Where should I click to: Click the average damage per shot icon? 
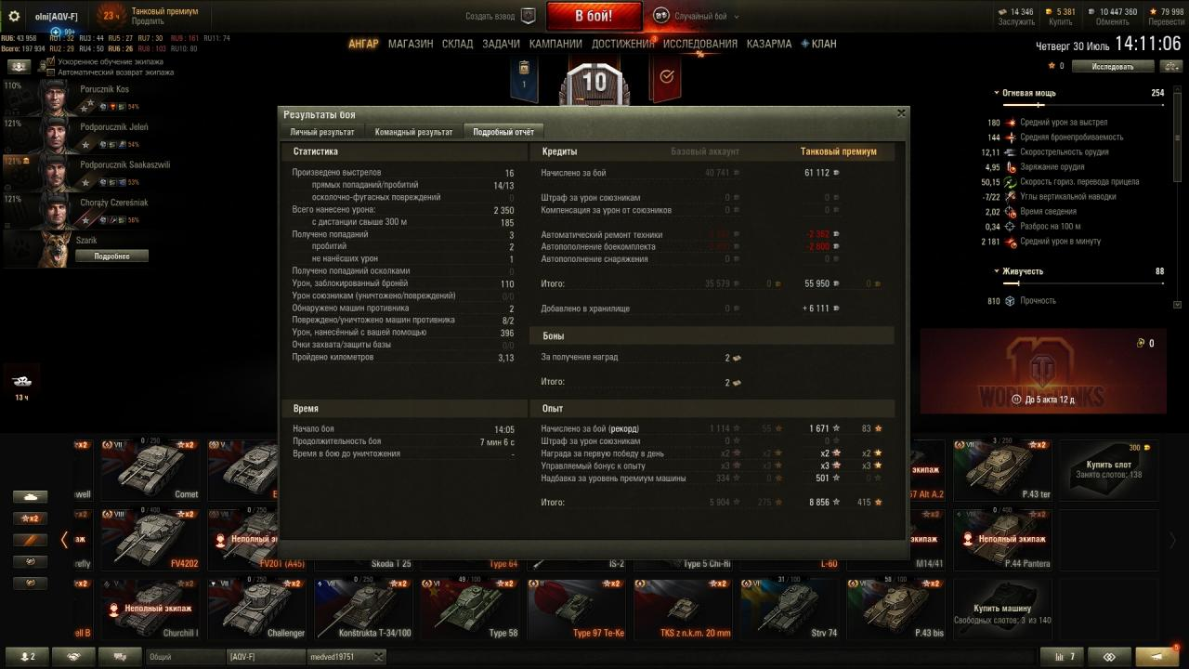tap(1010, 123)
